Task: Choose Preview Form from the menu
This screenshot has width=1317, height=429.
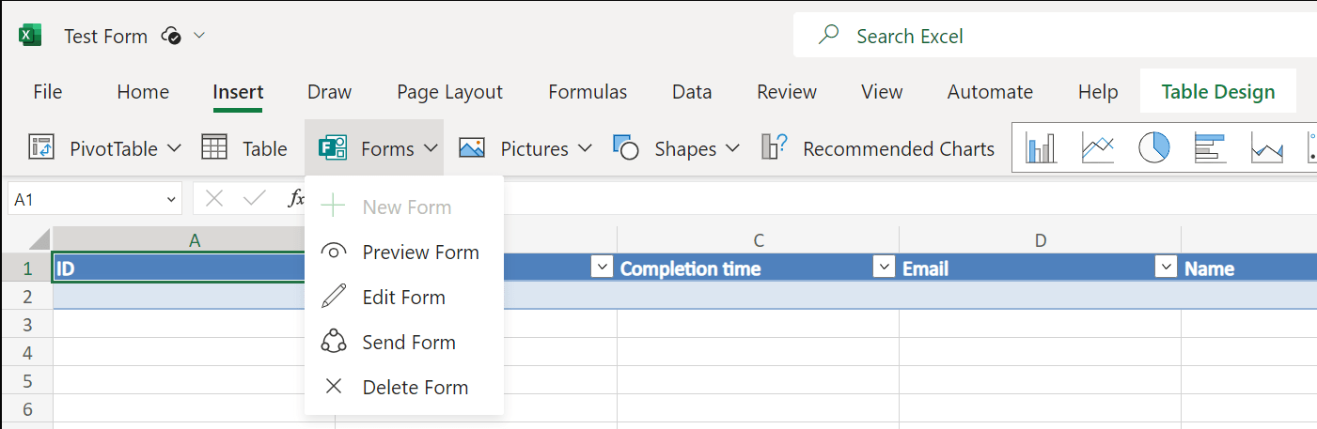Action: [x=420, y=253]
